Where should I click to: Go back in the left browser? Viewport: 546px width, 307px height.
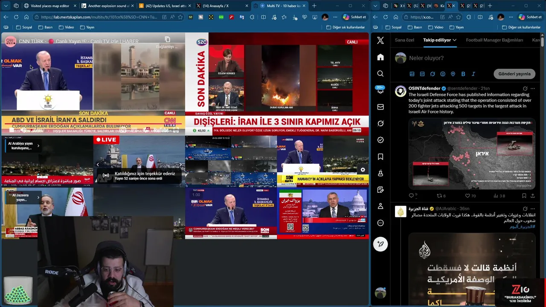point(6,17)
